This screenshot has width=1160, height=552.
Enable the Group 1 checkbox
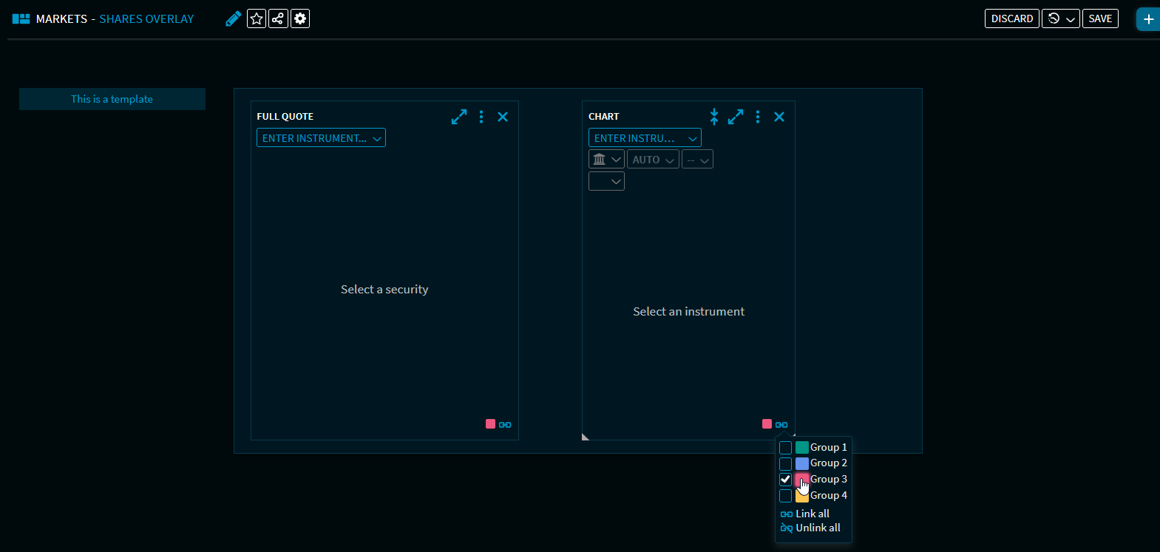tap(786, 448)
